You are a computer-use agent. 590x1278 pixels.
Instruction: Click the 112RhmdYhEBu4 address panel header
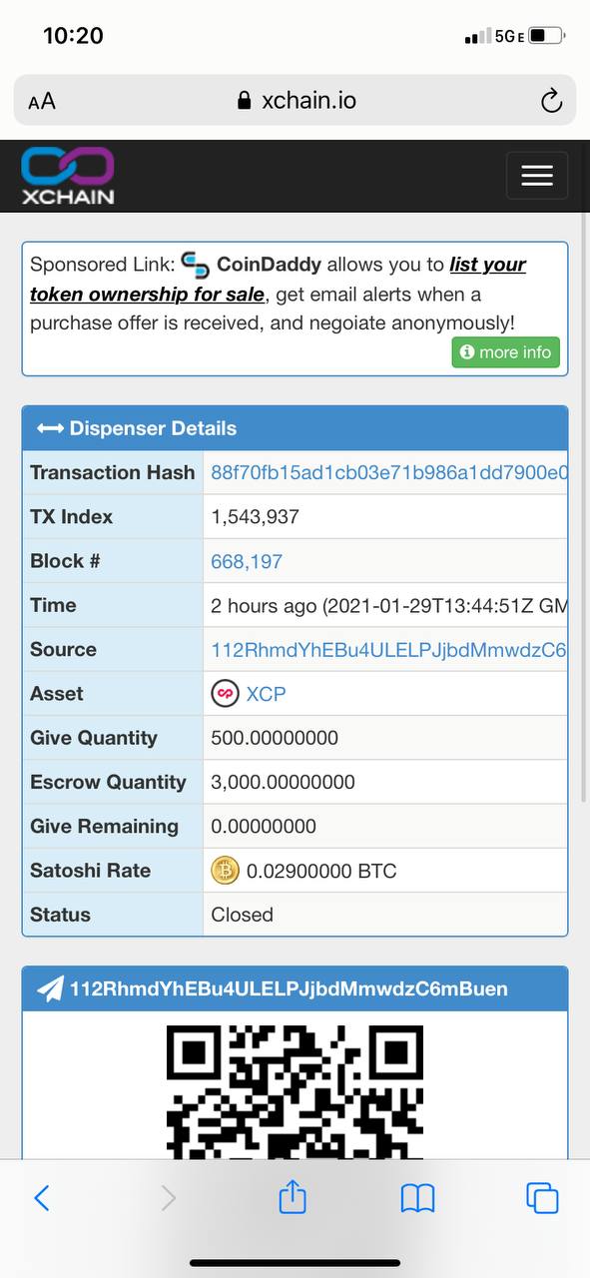coord(295,988)
